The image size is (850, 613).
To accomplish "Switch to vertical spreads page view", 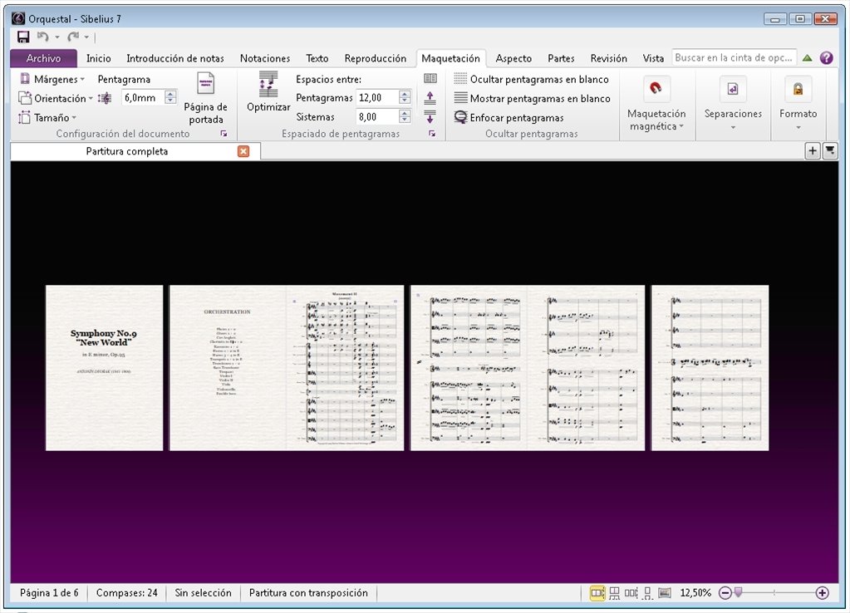I will coord(614,593).
